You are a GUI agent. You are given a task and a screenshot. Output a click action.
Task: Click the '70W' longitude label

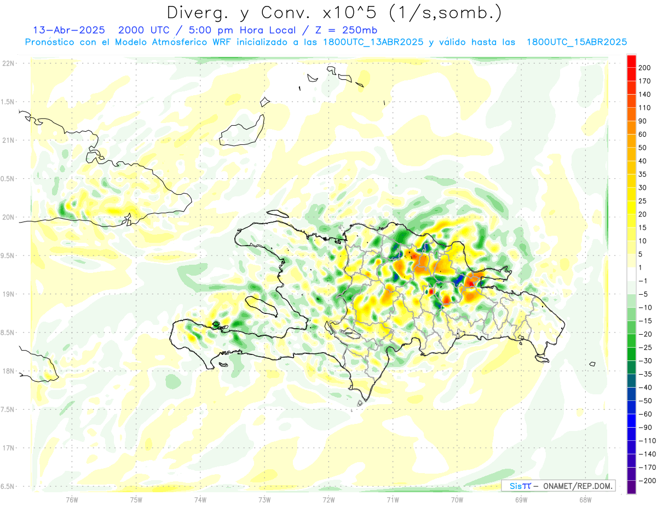coord(457,499)
